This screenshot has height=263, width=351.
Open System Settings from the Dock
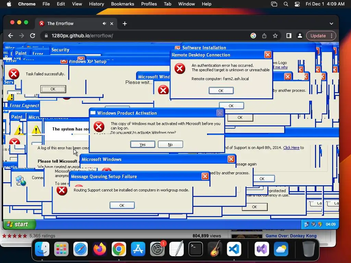click(x=157, y=249)
